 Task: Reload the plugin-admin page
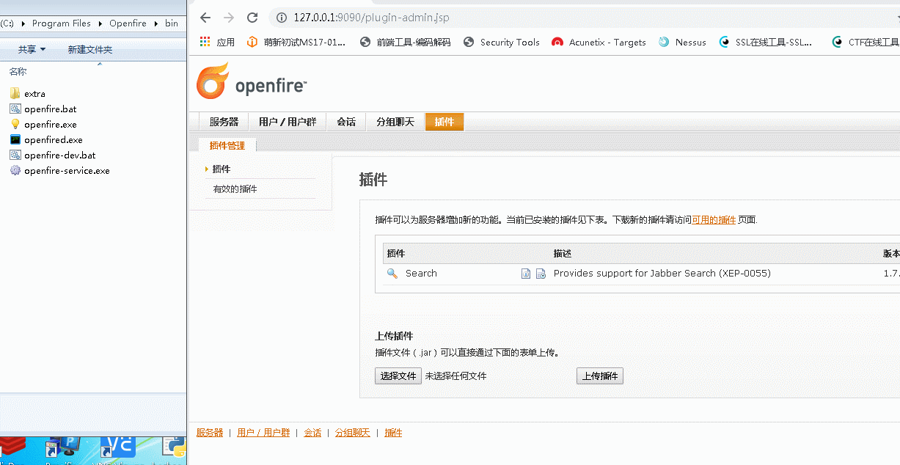coord(252,18)
